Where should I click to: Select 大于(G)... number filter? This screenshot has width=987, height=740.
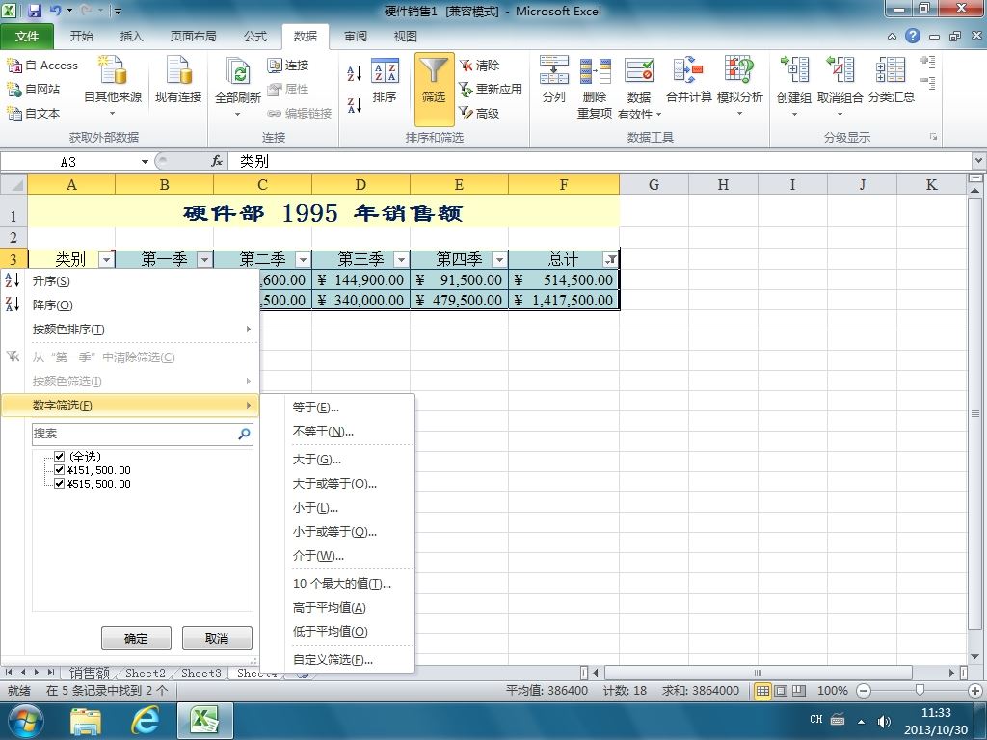click(350, 460)
